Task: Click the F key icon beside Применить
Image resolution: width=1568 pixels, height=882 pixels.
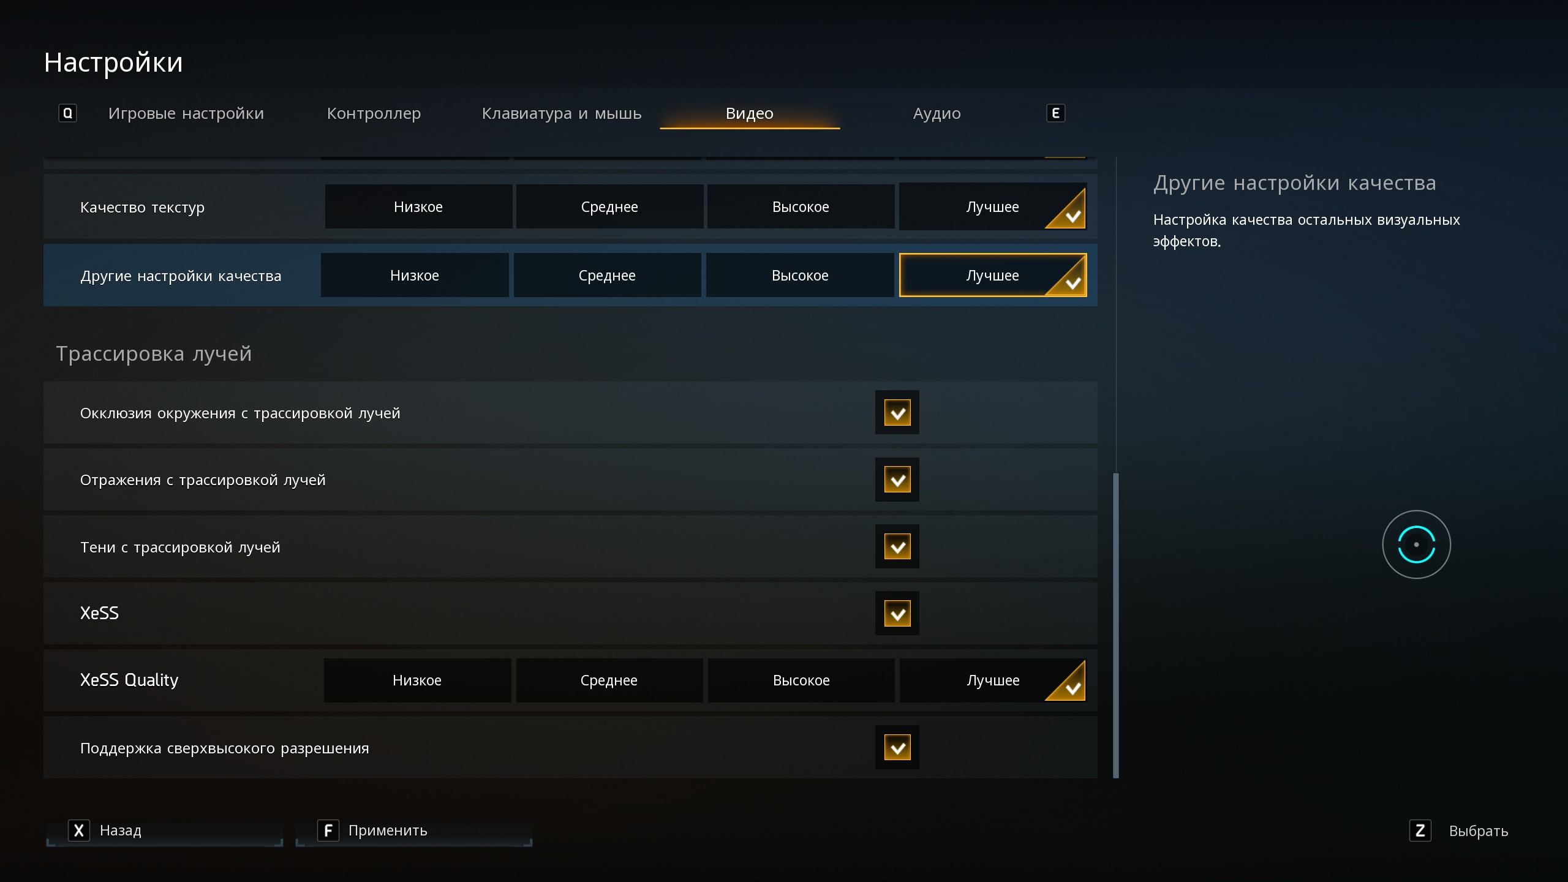Action: click(x=328, y=831)
